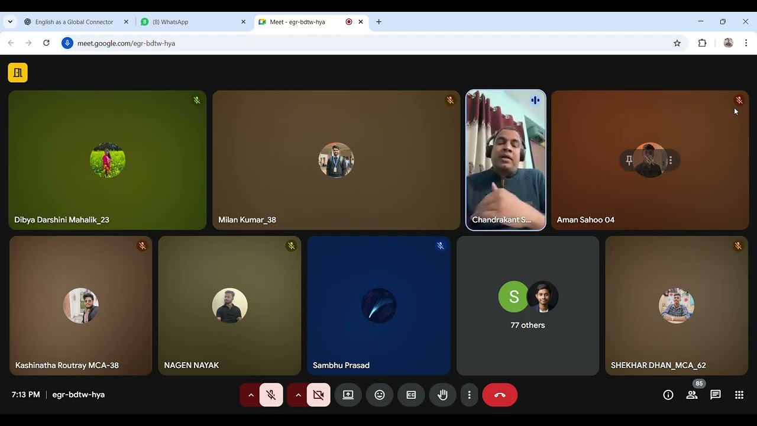This screenshot has height=426, width=757.
Task: Pin Aman Sahoo 04's tile
Action: point(629,160)
